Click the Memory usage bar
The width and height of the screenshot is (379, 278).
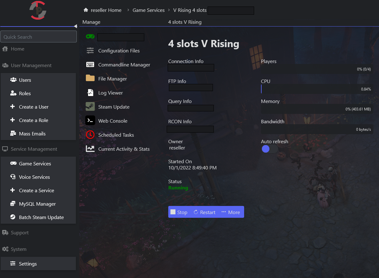pyautogui.click(x=317, y=109)
